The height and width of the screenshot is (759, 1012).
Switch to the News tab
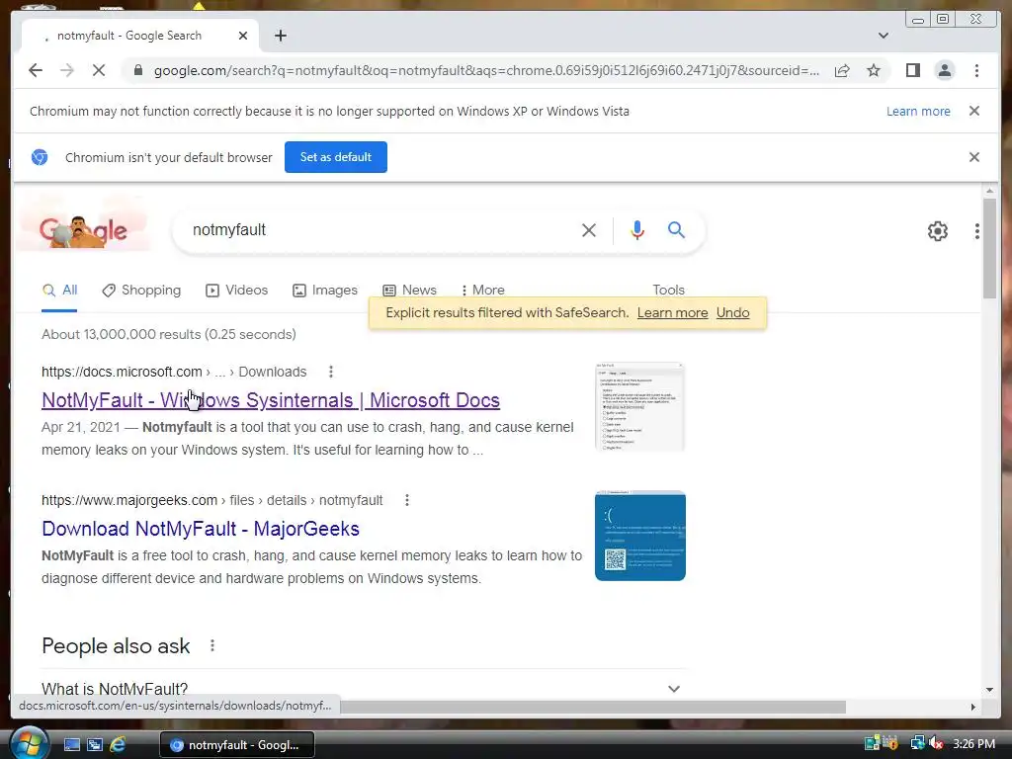(x=409, y=290)
